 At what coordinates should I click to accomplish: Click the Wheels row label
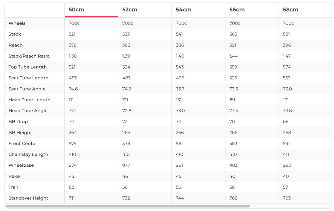coord(17,23)
